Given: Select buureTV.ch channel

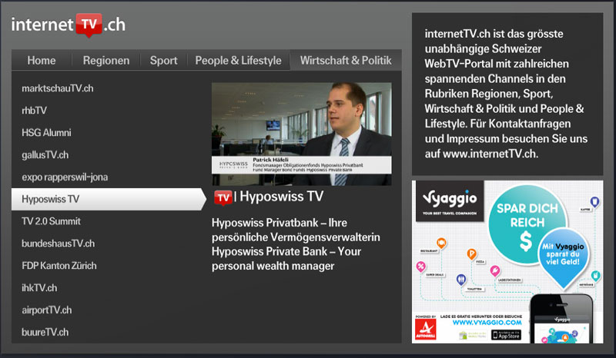Looking at the screenshot, I should click(x=45, y=332).
